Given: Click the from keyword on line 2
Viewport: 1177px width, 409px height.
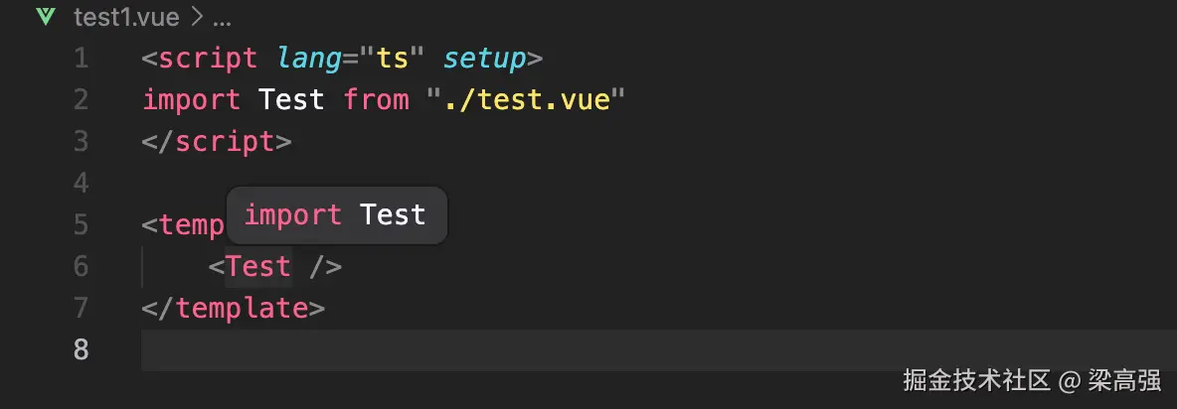Looking at the screenshot, I should pyautogui.click(x=376, y=100).
